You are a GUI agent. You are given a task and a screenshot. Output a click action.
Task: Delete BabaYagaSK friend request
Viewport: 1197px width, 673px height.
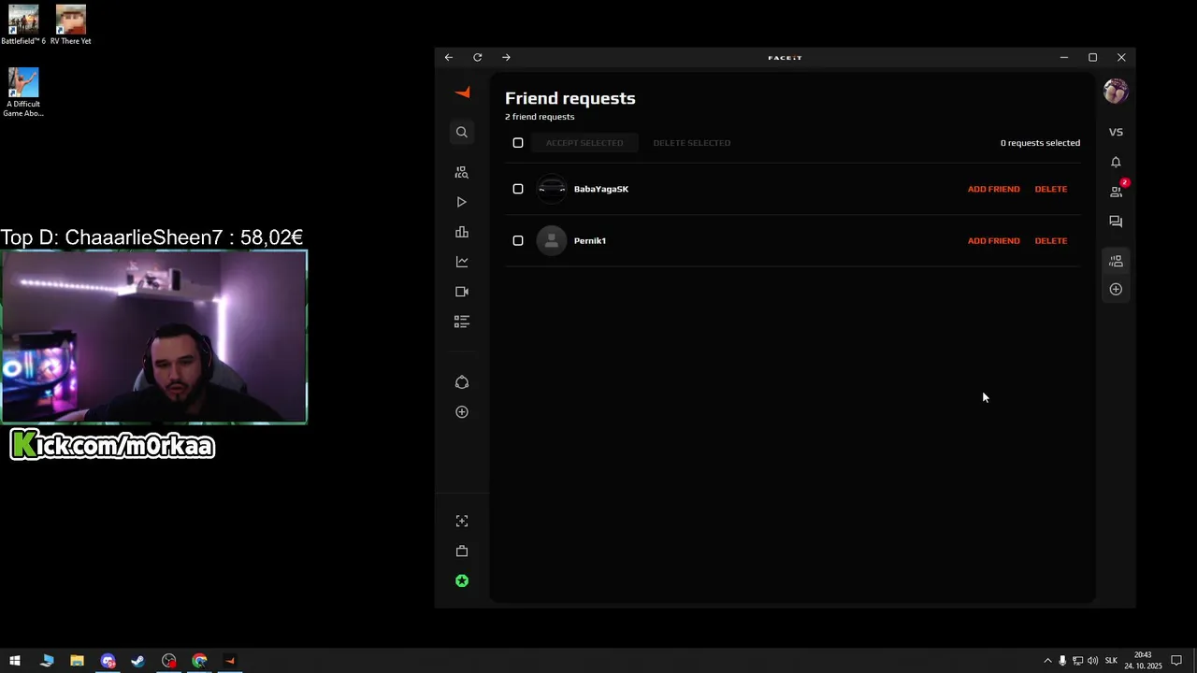click(1051, 190)
